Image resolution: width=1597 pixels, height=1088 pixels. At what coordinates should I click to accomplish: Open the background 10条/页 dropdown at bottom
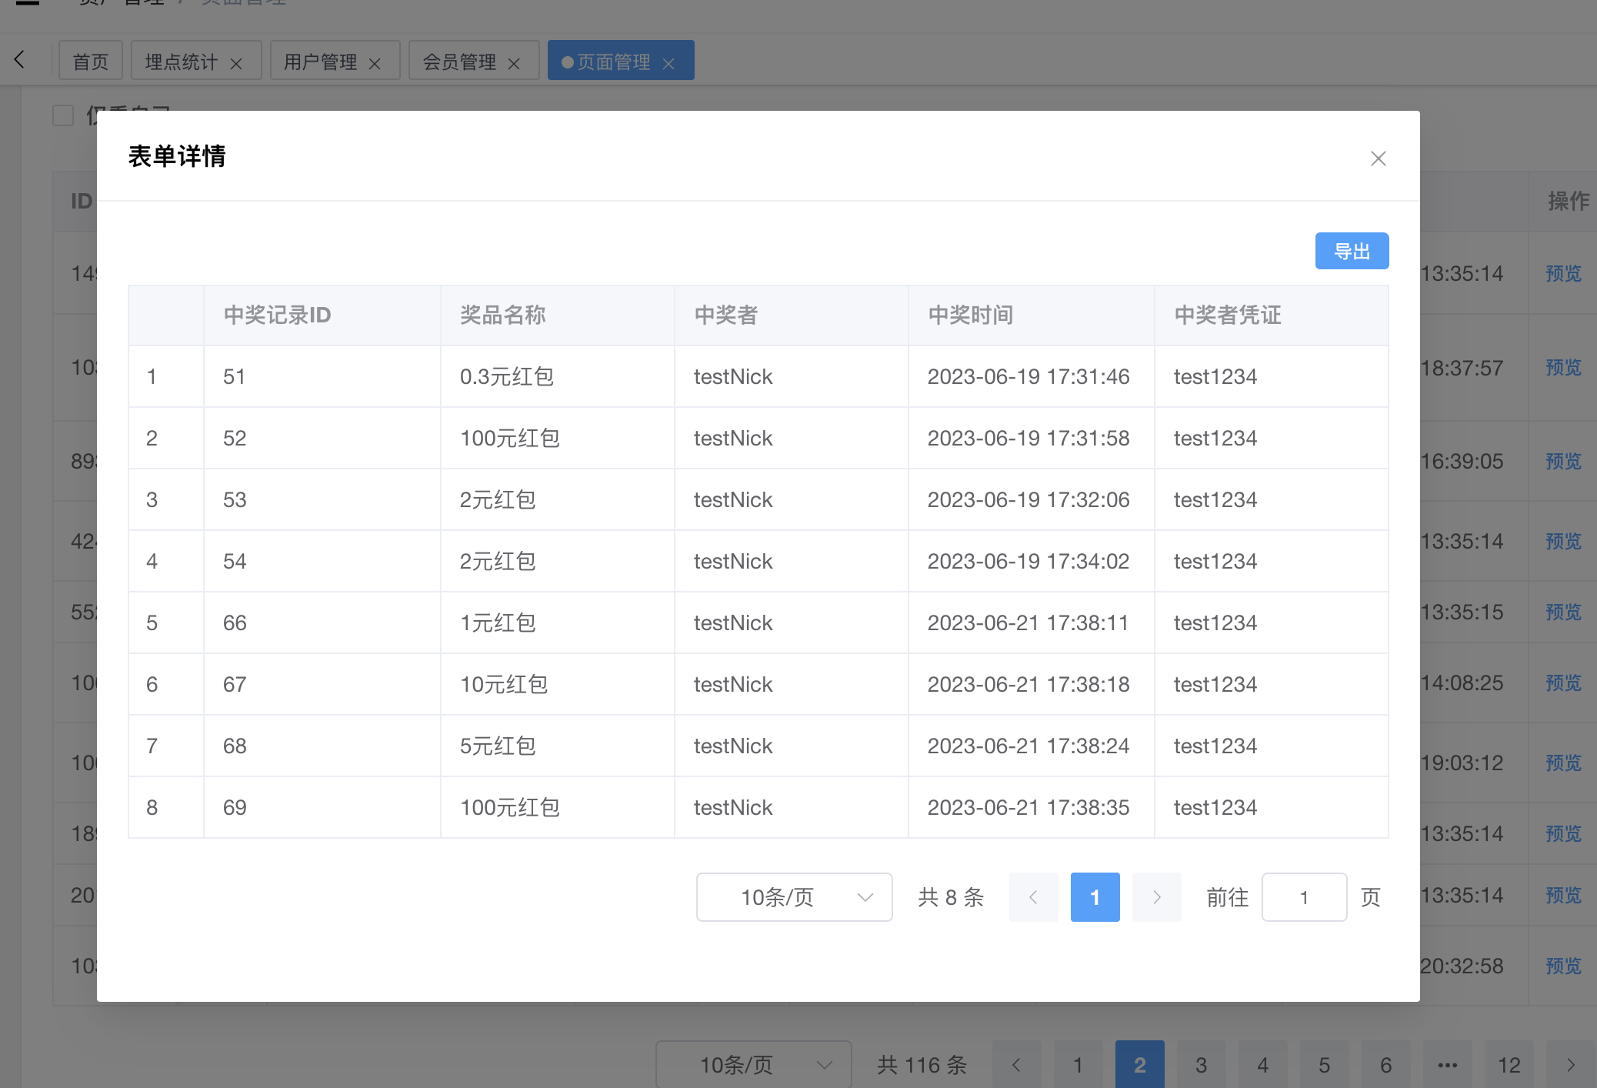[x=753, y=1065]
